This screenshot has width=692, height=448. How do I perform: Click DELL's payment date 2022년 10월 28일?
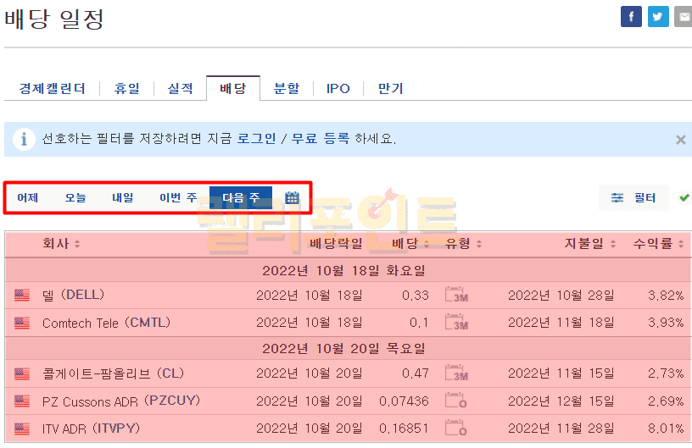coord(561,296)
